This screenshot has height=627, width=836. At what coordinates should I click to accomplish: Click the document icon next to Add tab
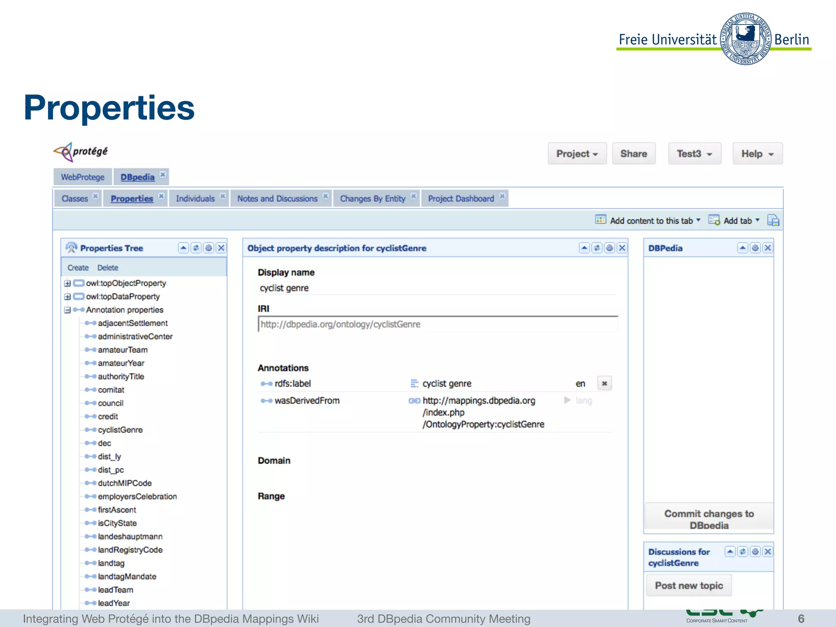coord(773,220)
